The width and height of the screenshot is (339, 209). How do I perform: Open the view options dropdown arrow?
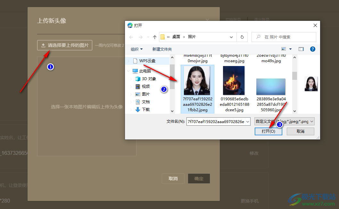point(290,49)
